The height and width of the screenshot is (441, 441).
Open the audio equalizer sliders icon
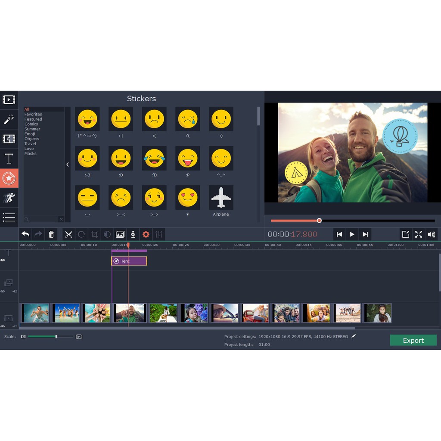coord(158,234)
